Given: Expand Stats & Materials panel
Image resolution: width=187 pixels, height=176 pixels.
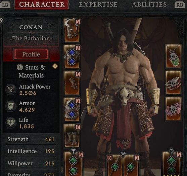Looking at the screenshot, I should point(32,71).
